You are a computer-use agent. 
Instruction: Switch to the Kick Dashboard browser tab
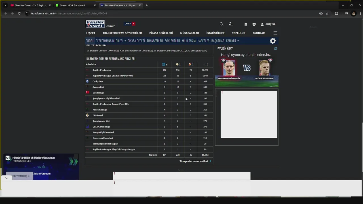[75, 5]
